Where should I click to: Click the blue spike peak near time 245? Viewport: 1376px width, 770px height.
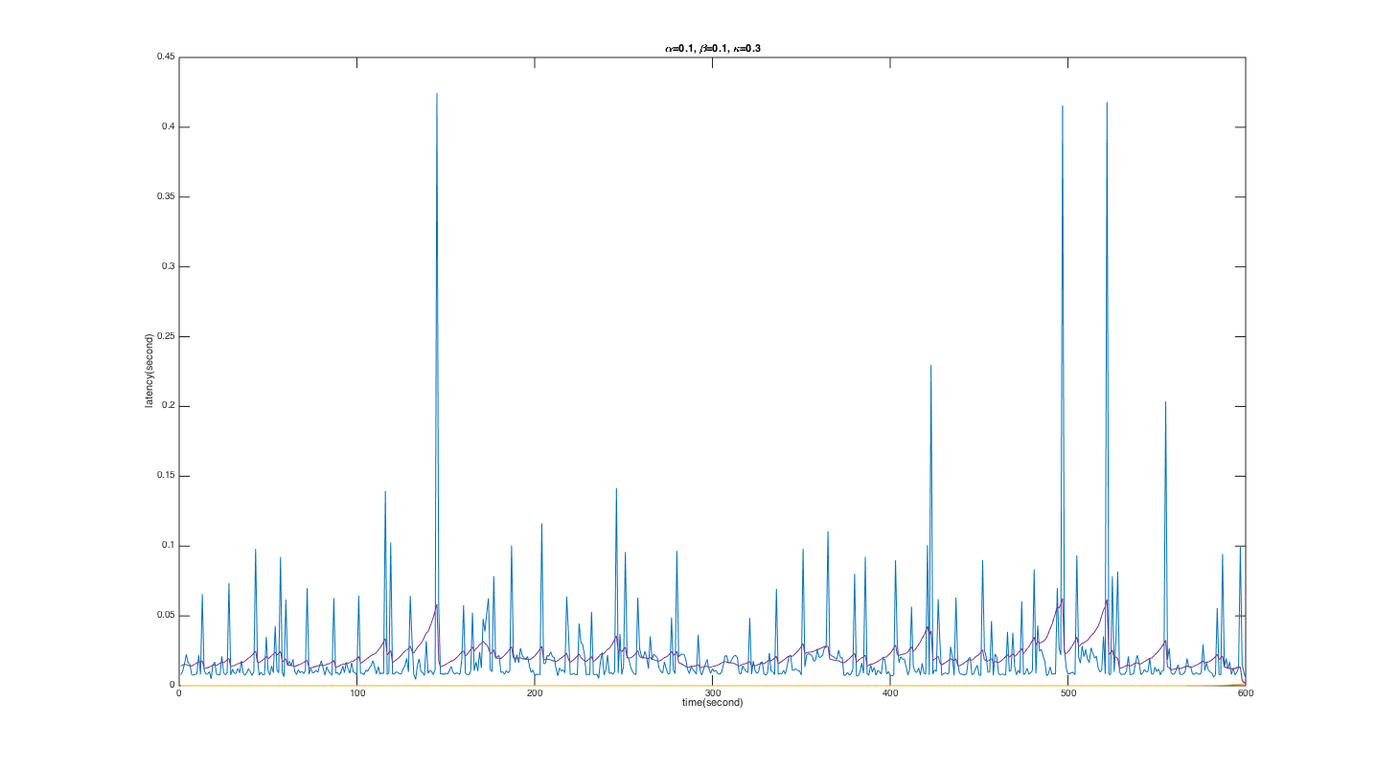616,489
